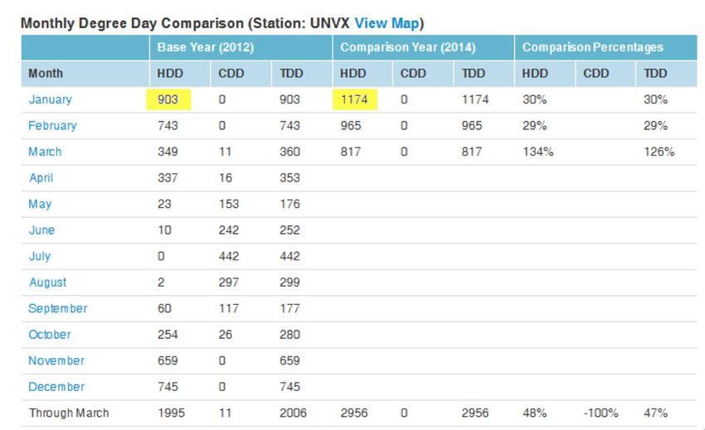Image resolution: width=705 pixels, height=430 pixels.
Task: Select the 242 June CDD value
Action: click(228, 230)
